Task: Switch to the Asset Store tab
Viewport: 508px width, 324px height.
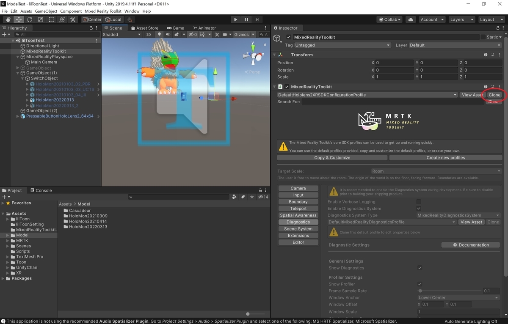Action: pyautogui.click(x=145, y=28)
